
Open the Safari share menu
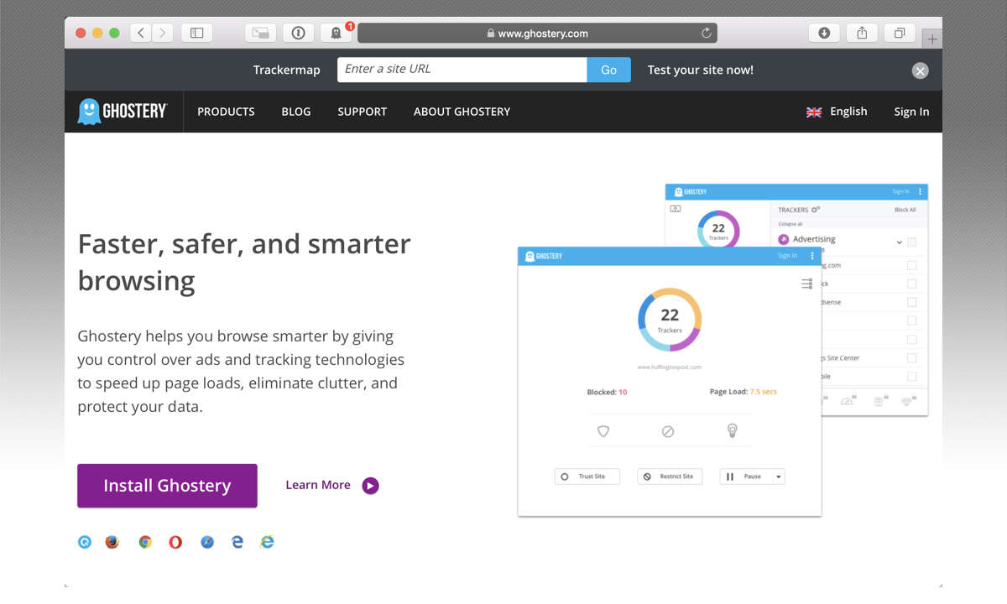tap(862, 33)
